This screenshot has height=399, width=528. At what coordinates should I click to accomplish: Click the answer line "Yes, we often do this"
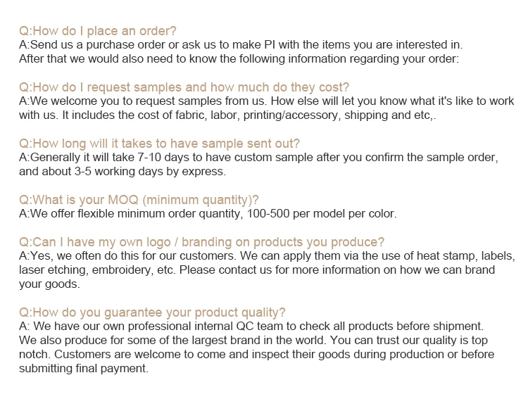267,256
